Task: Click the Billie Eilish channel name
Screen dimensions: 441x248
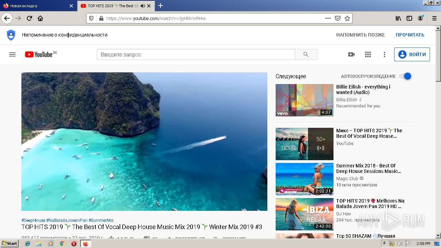Action: pos(347,100)
